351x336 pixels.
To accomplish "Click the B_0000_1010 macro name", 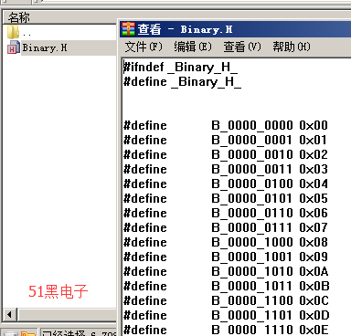I will point(252,272).
